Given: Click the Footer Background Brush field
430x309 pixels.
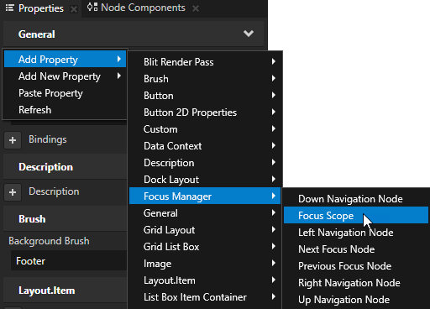Looking at the screenshot, I should coord(69,260).
